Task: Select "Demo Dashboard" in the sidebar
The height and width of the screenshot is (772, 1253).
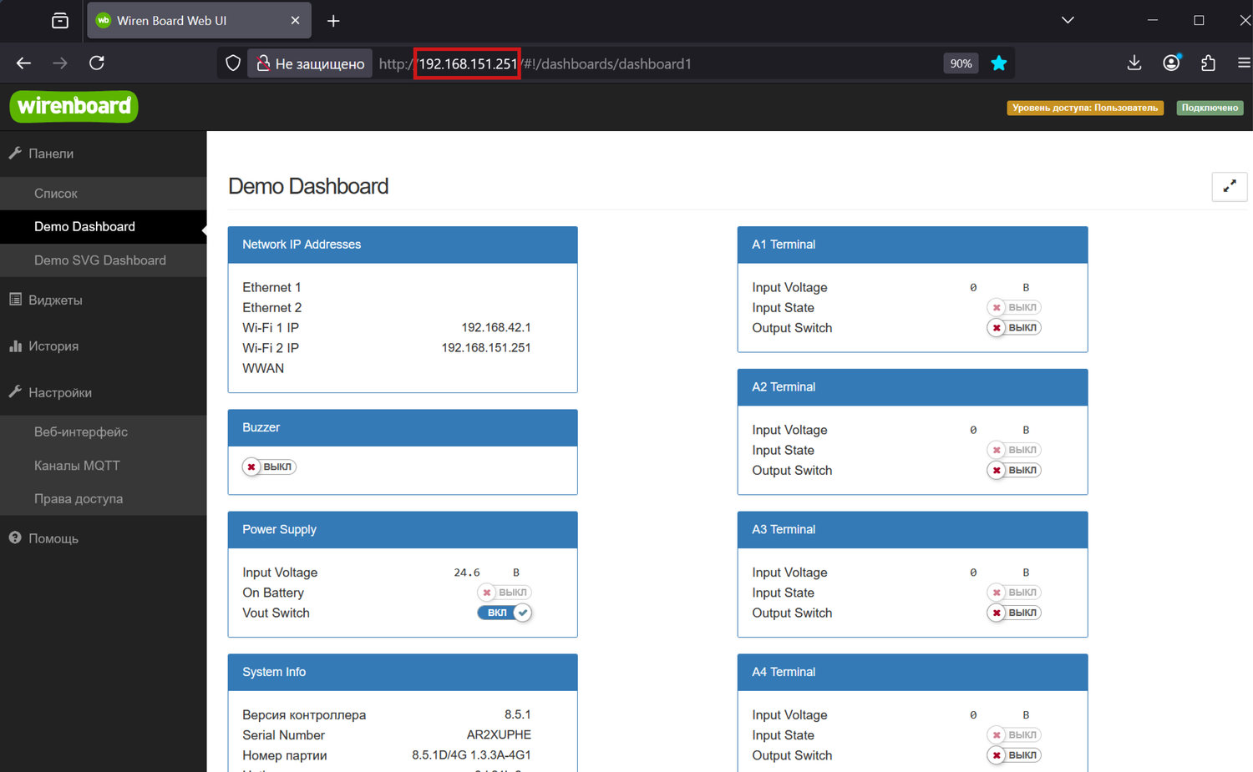Action: pos(103,227)
